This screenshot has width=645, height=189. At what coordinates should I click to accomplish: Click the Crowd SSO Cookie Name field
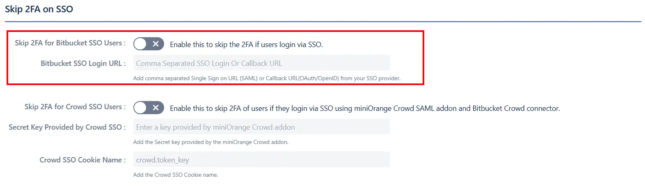261,160
